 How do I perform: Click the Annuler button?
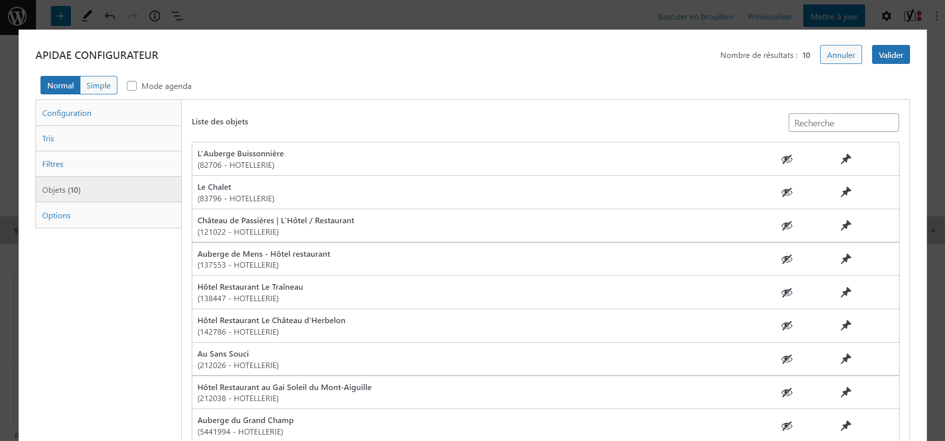point(841,55)
